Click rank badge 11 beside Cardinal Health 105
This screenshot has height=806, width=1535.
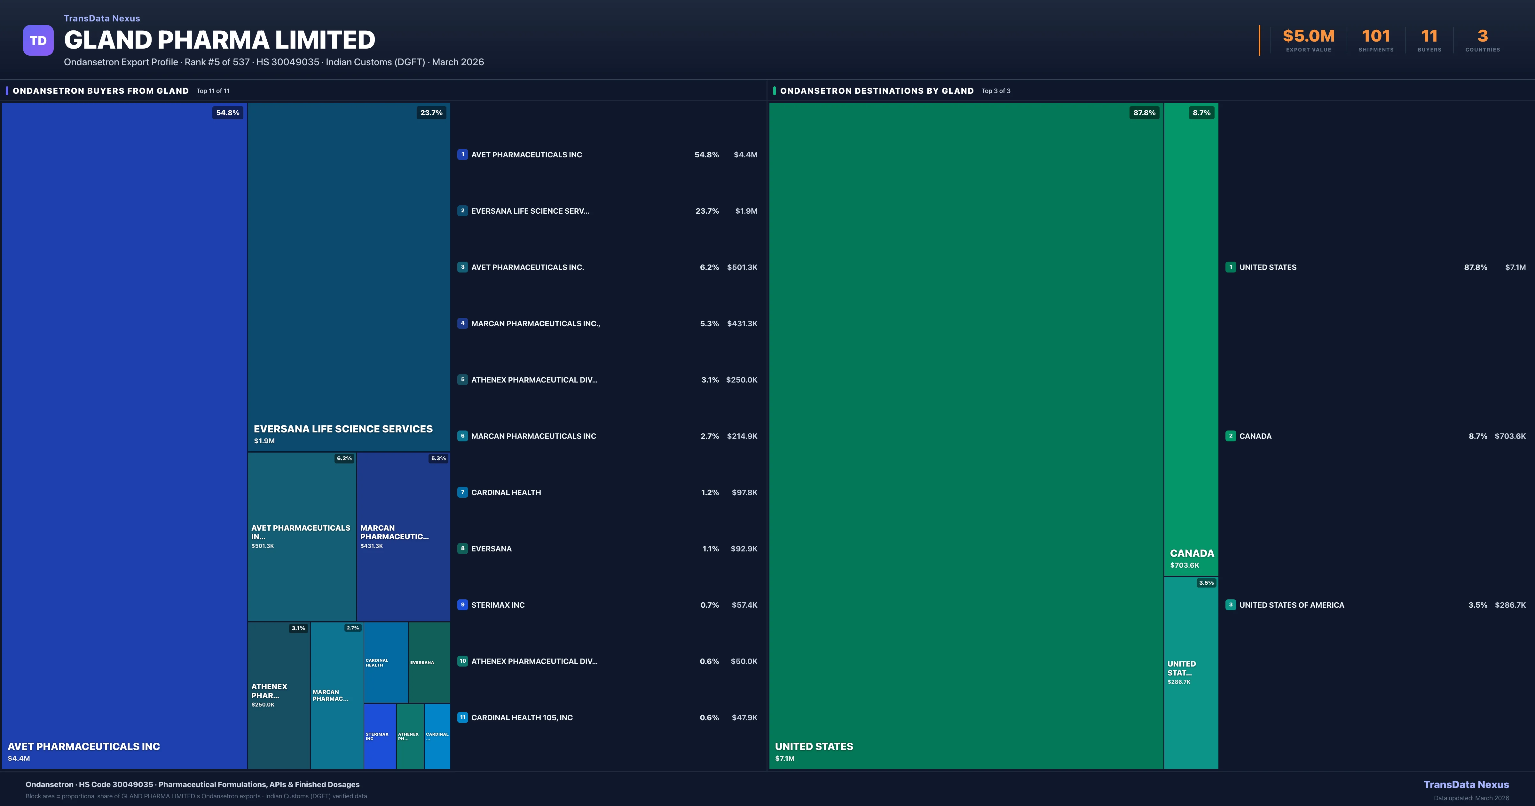462,717
